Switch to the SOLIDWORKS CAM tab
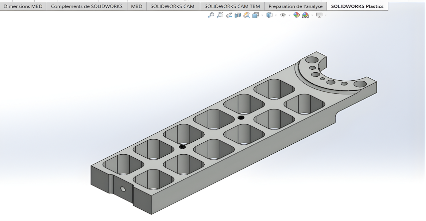This screenshot has width=426, height=221. pyautogui.click(x=172, y=6)
